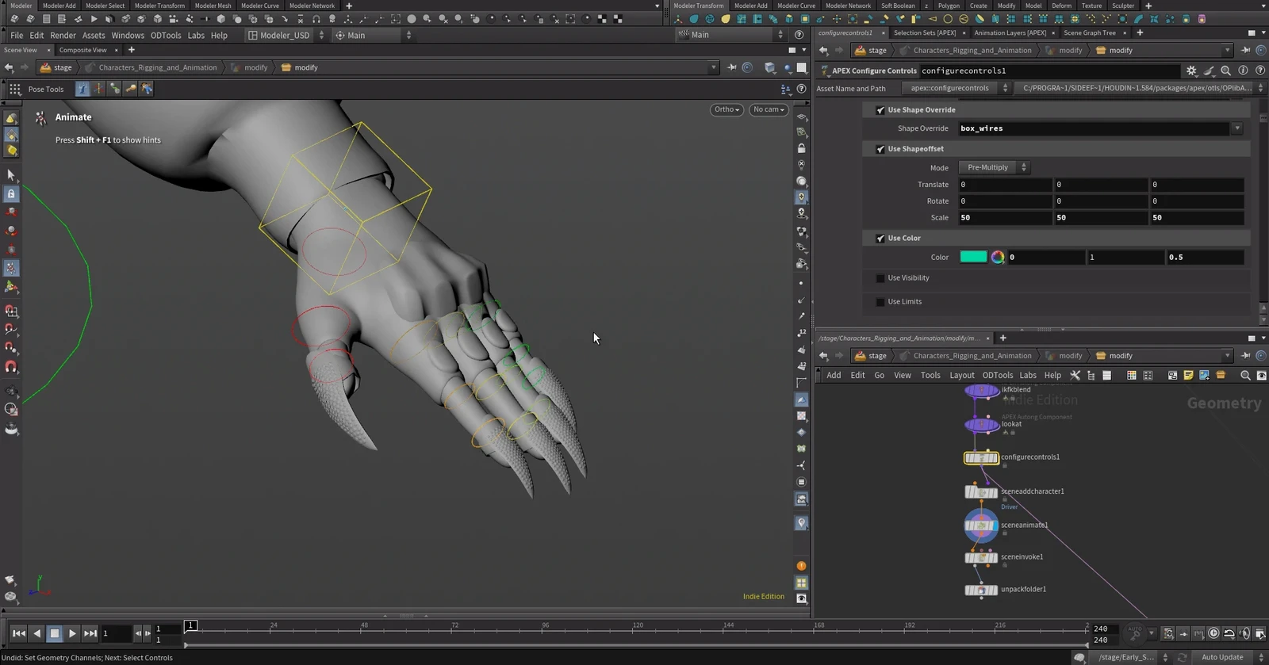Screen dimensions: 1269x665
Task: Open the Tools menu in network editor
Action: [930, 376]
